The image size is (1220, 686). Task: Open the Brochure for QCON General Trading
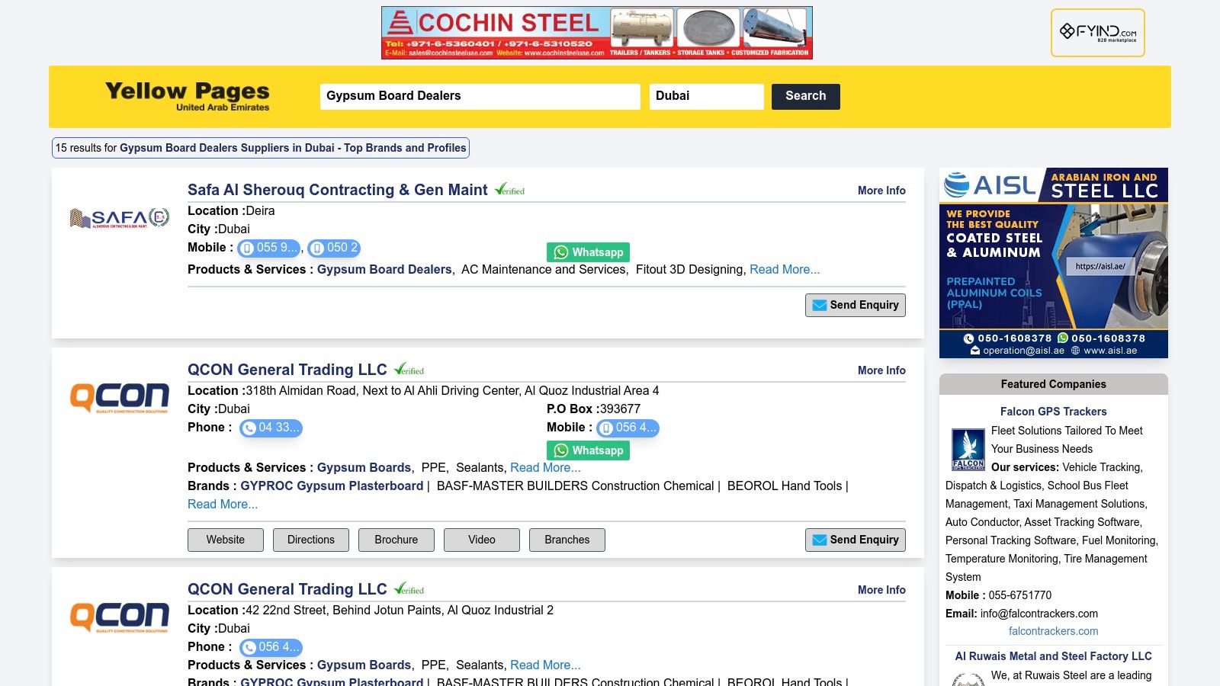coord(396,540)
